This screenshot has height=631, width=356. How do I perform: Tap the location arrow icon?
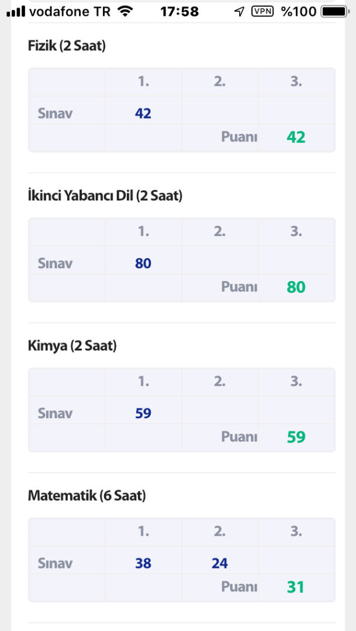(239, 12)
